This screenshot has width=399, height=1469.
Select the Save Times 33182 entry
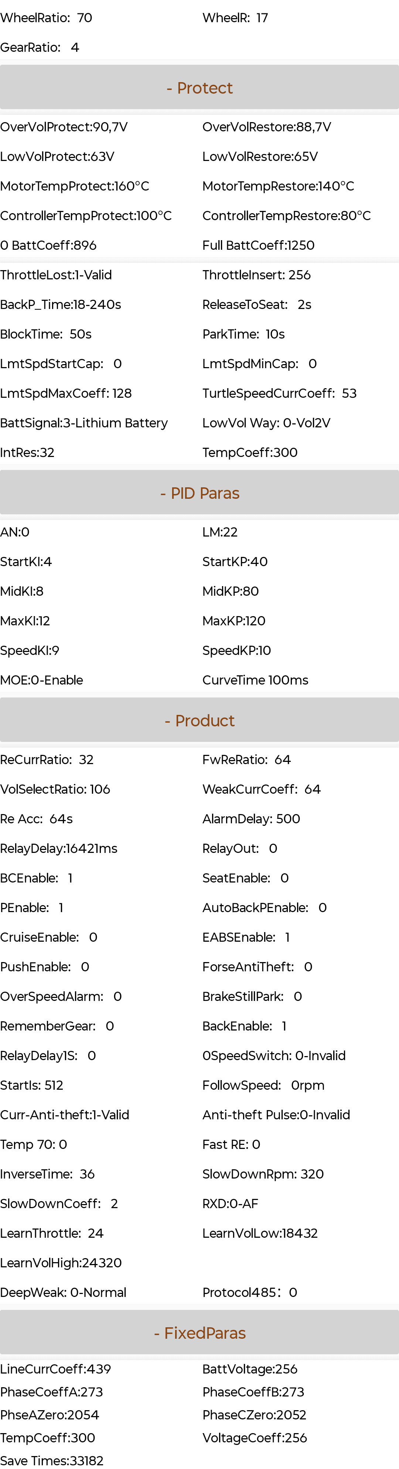pos(52,1460)
